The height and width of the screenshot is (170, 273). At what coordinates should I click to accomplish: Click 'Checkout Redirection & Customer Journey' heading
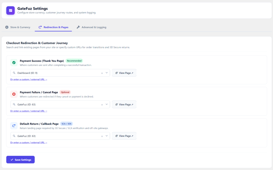[x=37, y=43]
